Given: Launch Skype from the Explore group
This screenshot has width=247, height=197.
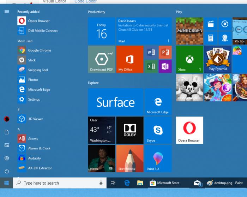Looking at the screenshot, I should pyautogui.click(x=158, y=130).
